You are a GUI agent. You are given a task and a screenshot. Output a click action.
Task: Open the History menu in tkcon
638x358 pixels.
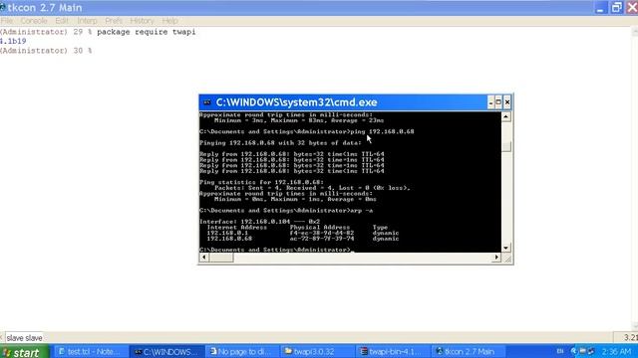(x=142, y=21)
